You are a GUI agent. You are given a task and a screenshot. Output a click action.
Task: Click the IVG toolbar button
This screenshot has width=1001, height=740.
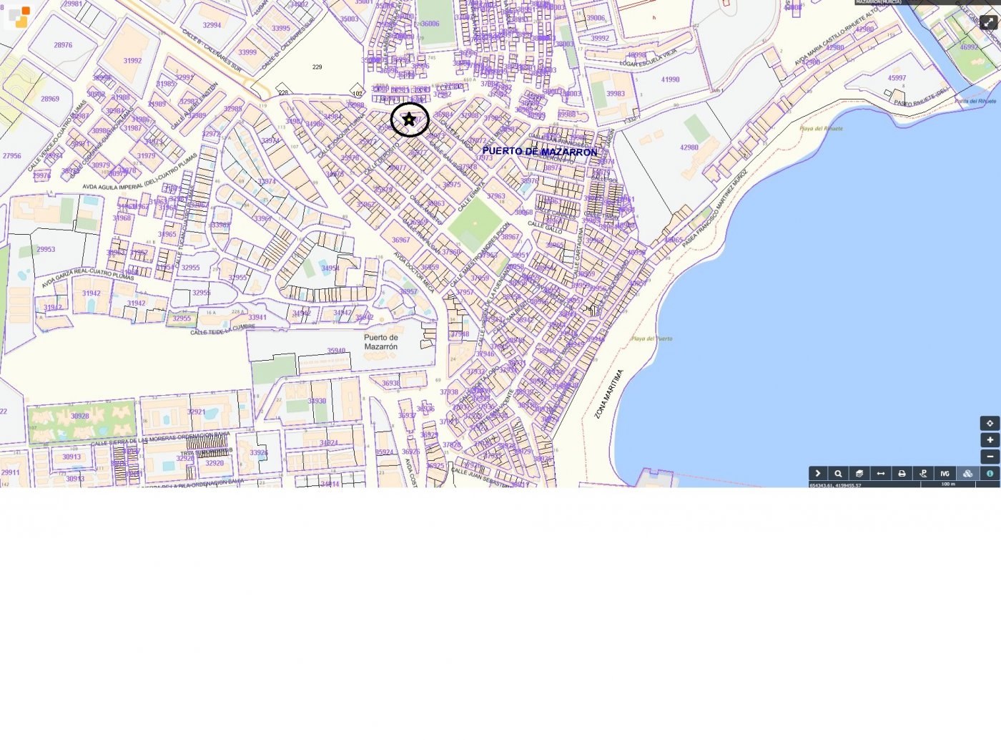pos(945,473)
